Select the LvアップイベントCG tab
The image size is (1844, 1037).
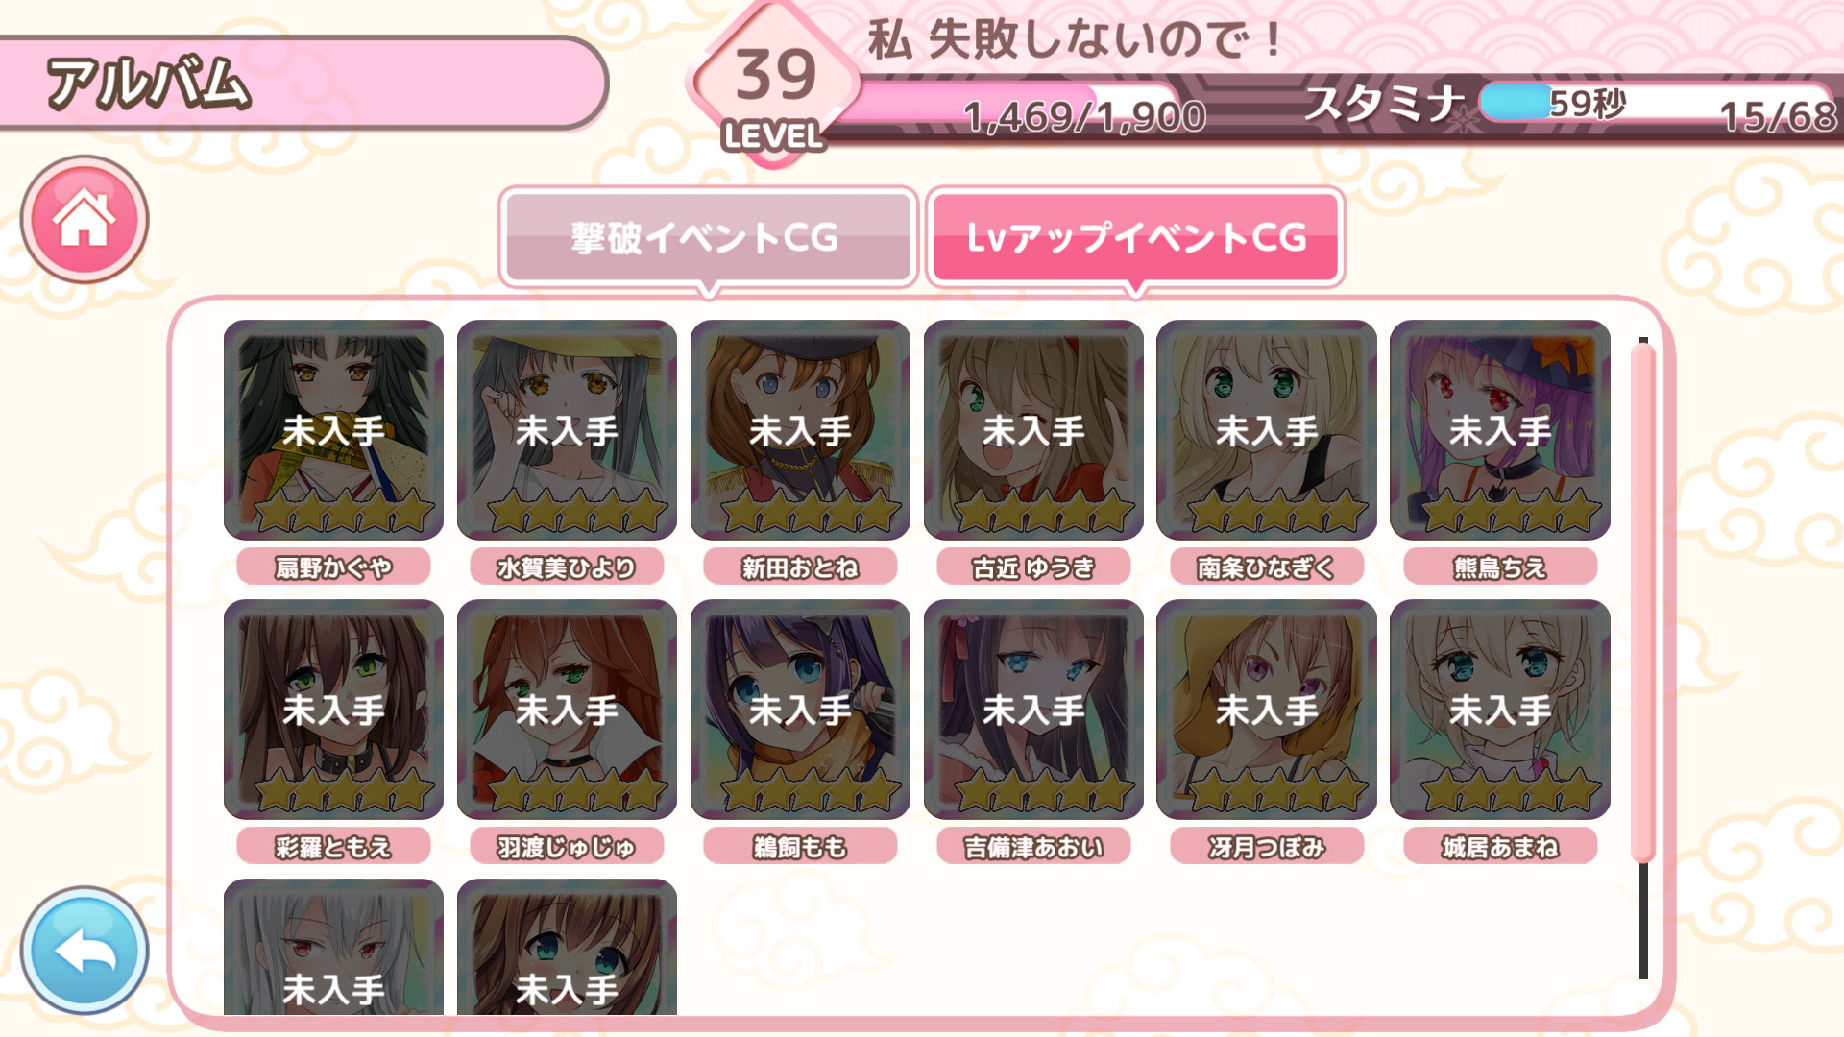coord(1135,236)
